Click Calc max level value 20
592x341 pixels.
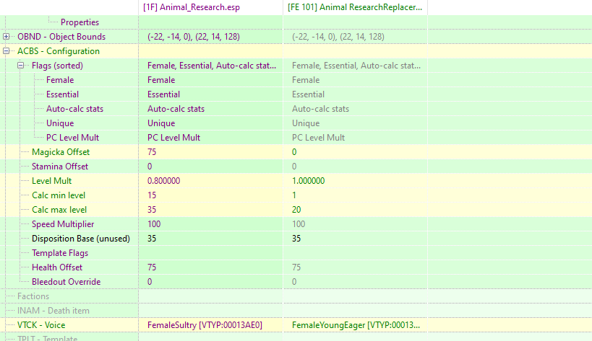(x=296, y=210)
